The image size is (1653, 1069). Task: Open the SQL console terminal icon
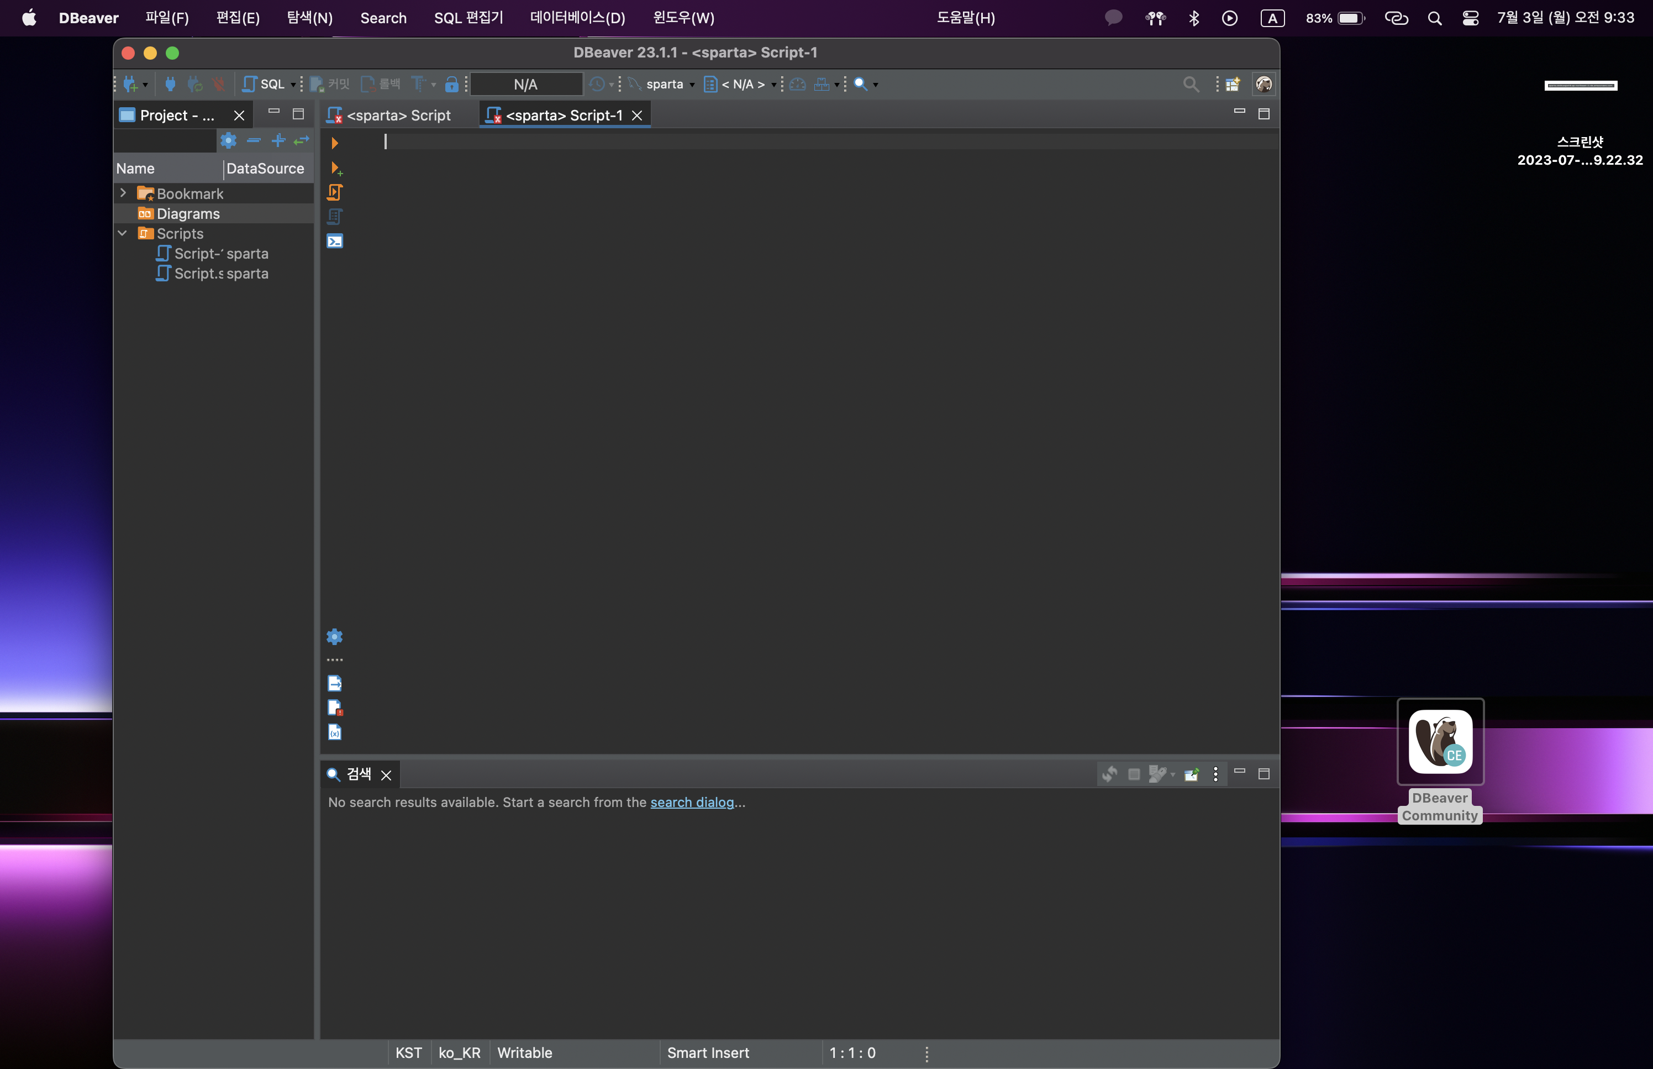335,241
